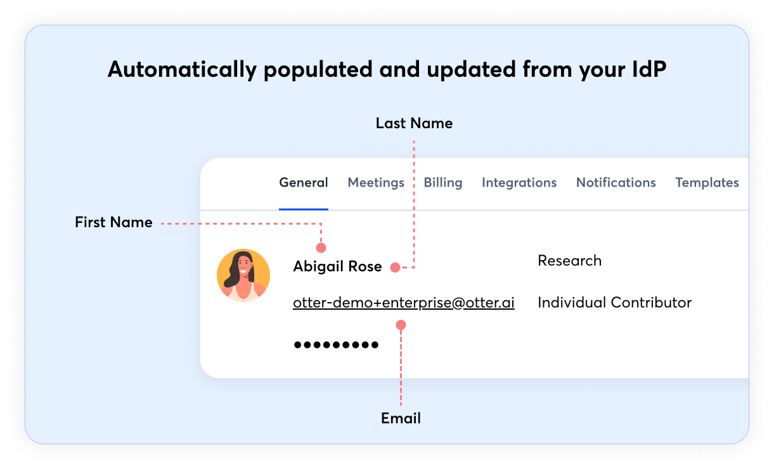Click the Abigail Rose name text
Viewport: 774px width, 469px height.
click(337, 267)
